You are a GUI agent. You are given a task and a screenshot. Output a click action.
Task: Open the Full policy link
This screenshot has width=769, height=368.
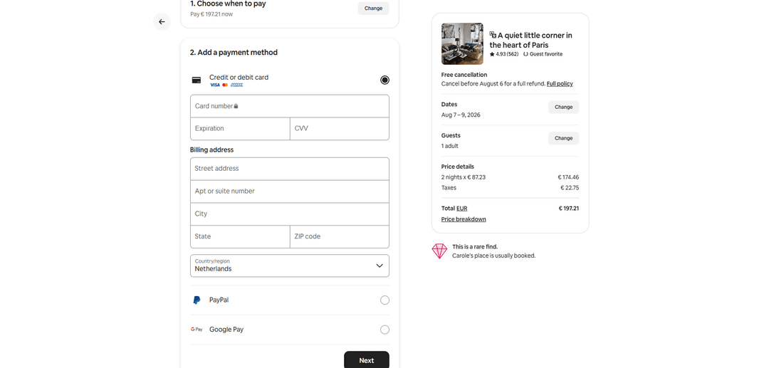point(560,84)
